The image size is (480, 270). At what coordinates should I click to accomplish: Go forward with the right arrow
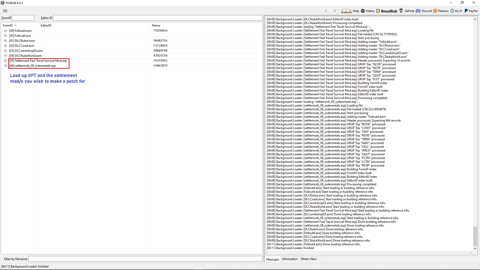tap(334, 11)
